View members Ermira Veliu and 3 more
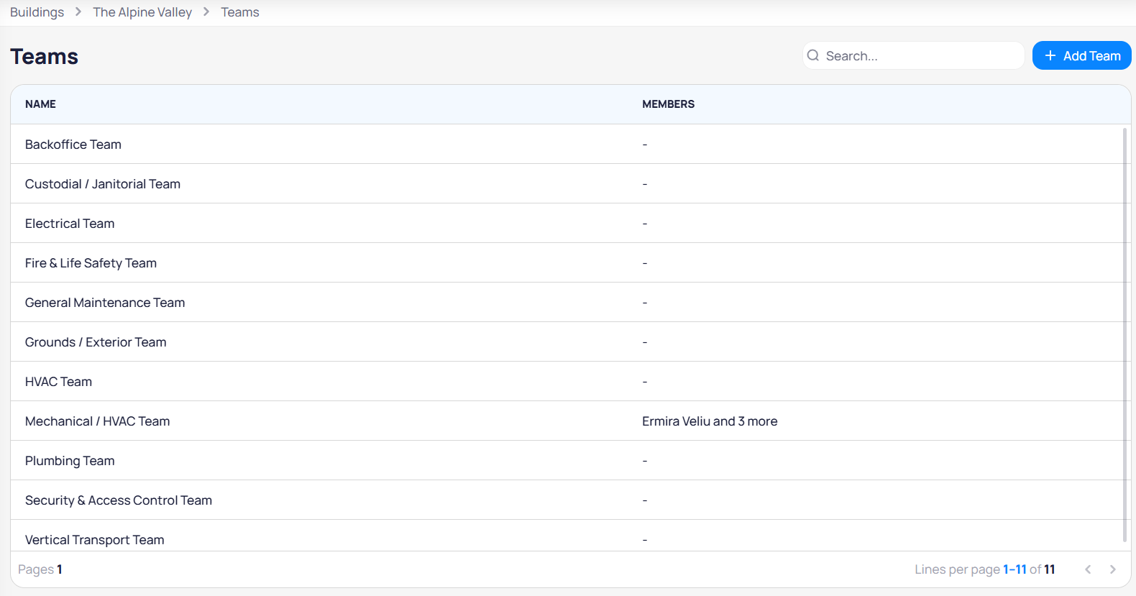The height and width of the screenshot is (596, 1136). [710, 421]
